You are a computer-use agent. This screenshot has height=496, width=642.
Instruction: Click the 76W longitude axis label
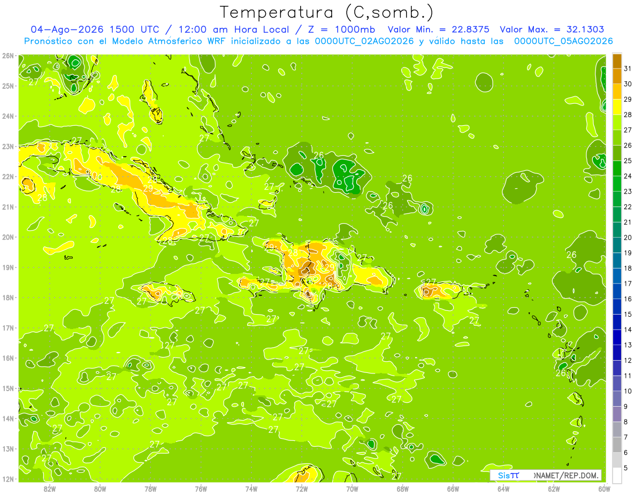201,489
